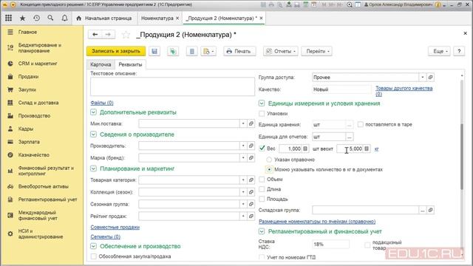Viewport: 473px width, 266px height.
Task: Open Еще menu button
Action: coord(439,51)
